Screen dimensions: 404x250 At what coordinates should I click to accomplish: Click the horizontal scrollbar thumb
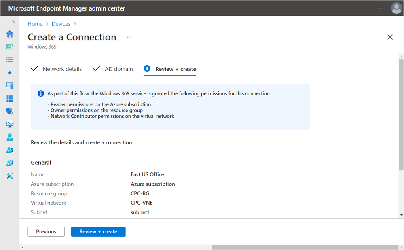click(305, 248)
